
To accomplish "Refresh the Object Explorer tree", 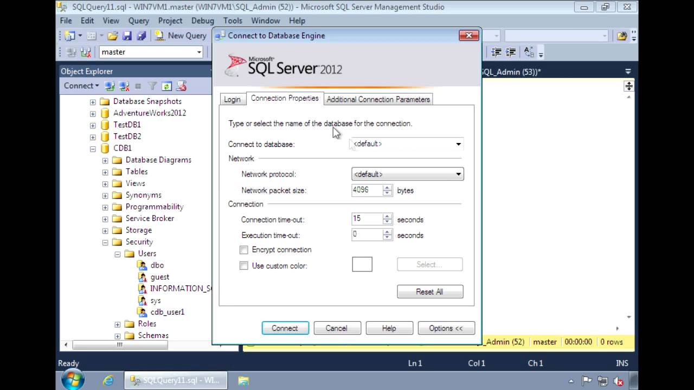I will [x=166, y=86].
